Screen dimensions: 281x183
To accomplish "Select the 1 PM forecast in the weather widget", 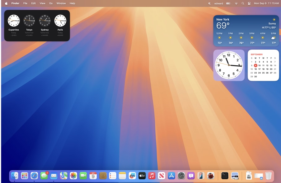I will 231,38.
